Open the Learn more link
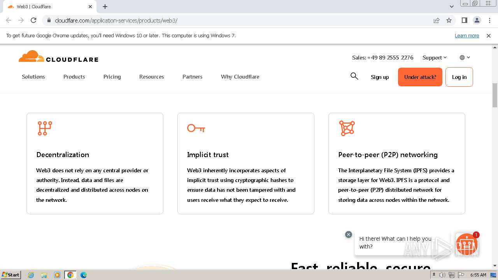The image size is (498, 280). click(467, 35)
